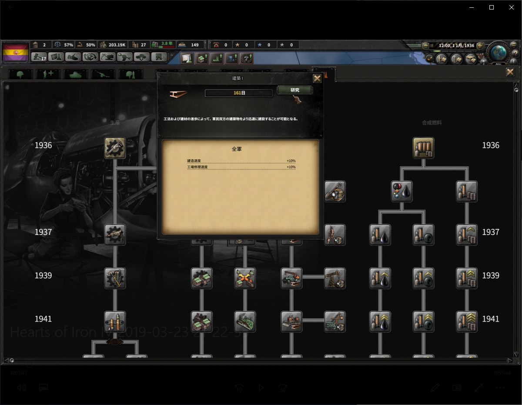522x405 pixels.
Task: Select the oil and rubber droplet technology
Action: click(402, 192)
